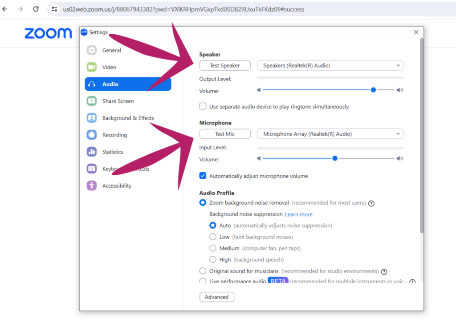The width and height of the screenshot is (456, 322).
Task: Uncheck Automatically adjust microphone volume
Action: coord(203,176)
